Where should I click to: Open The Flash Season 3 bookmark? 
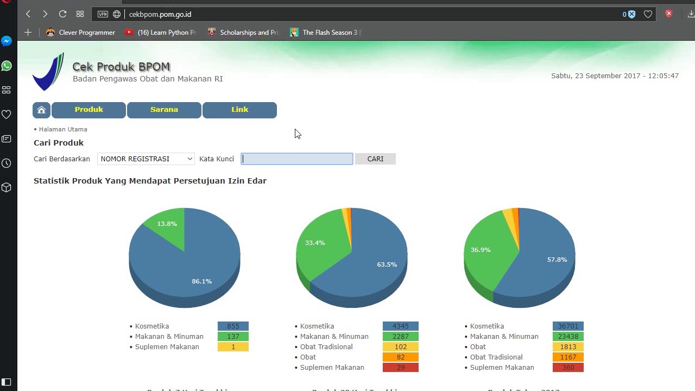pos(325,33)
